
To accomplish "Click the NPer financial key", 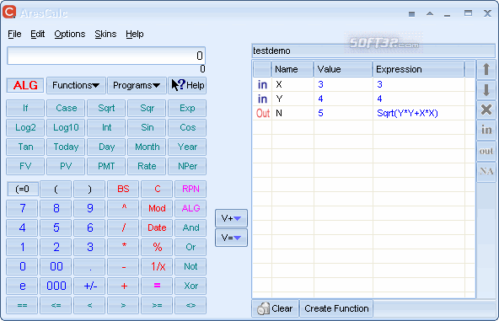I will [x=187, y=166].
